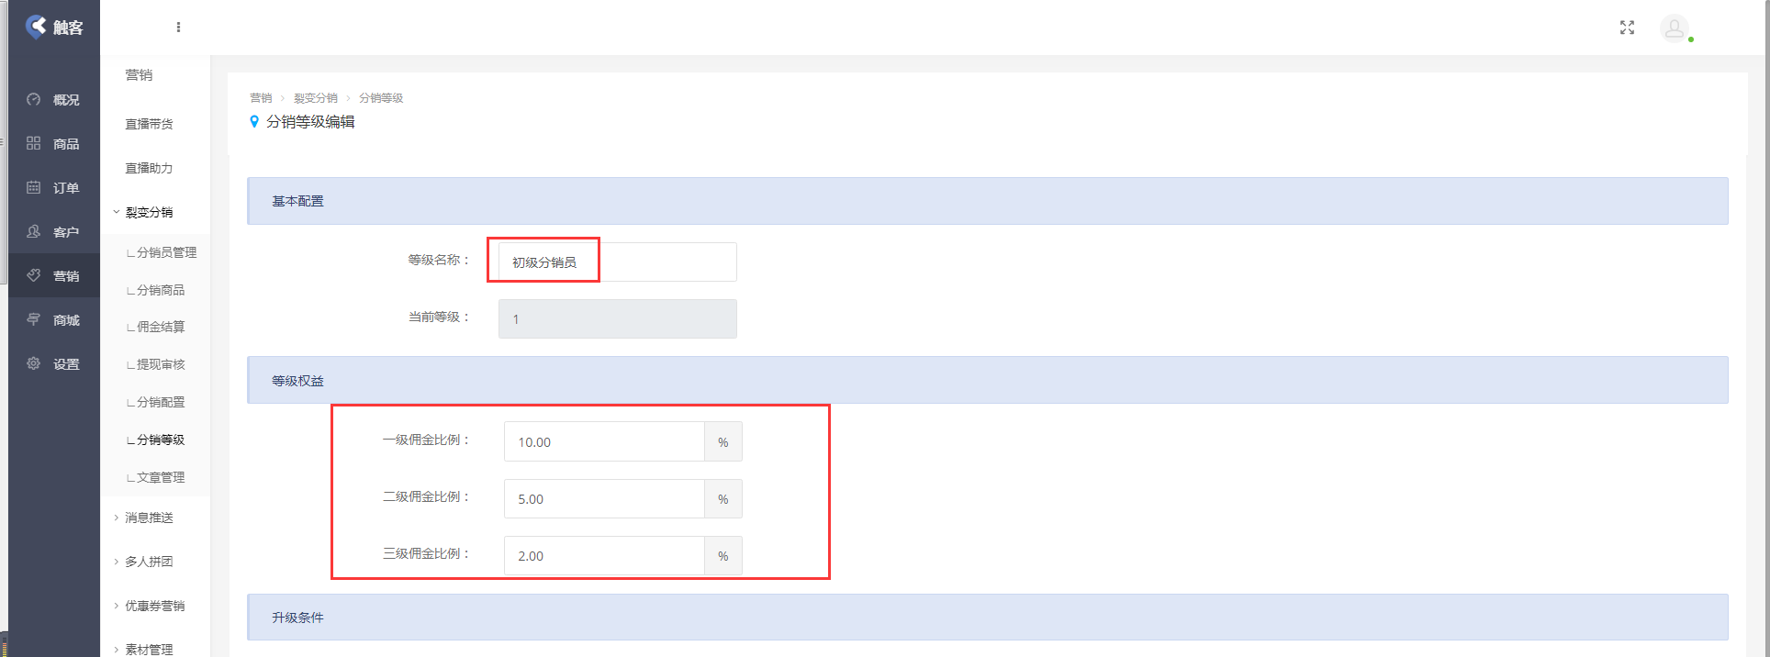Click the 设置 settings gear icon
The width and height of the screenshot is (1770, 657).
point(34,363)
